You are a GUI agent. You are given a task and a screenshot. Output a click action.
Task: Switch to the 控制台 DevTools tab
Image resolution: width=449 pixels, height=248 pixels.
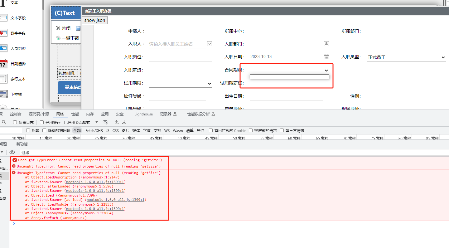pos(16,114)
